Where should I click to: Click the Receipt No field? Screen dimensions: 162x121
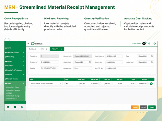[x=50, y=56]
